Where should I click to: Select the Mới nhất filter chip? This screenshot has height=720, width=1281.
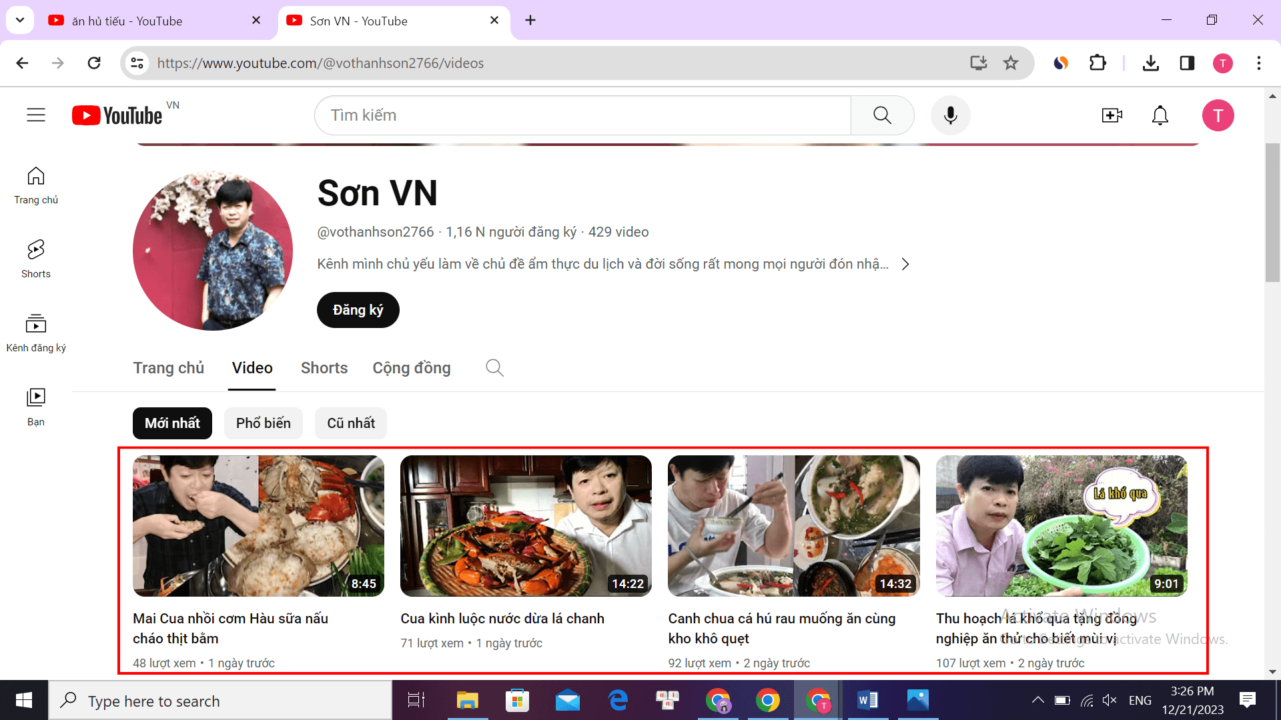click(172, 423)
